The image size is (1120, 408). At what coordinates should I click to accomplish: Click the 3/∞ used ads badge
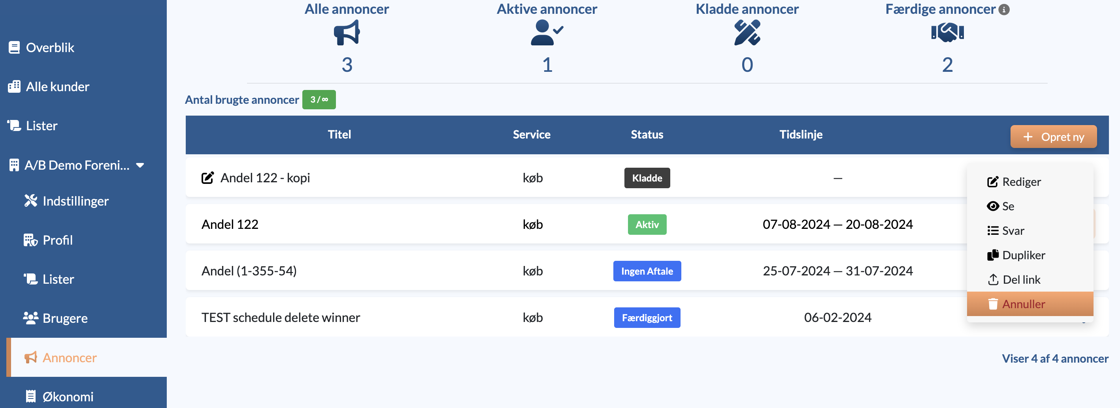(x=319, y=100)
